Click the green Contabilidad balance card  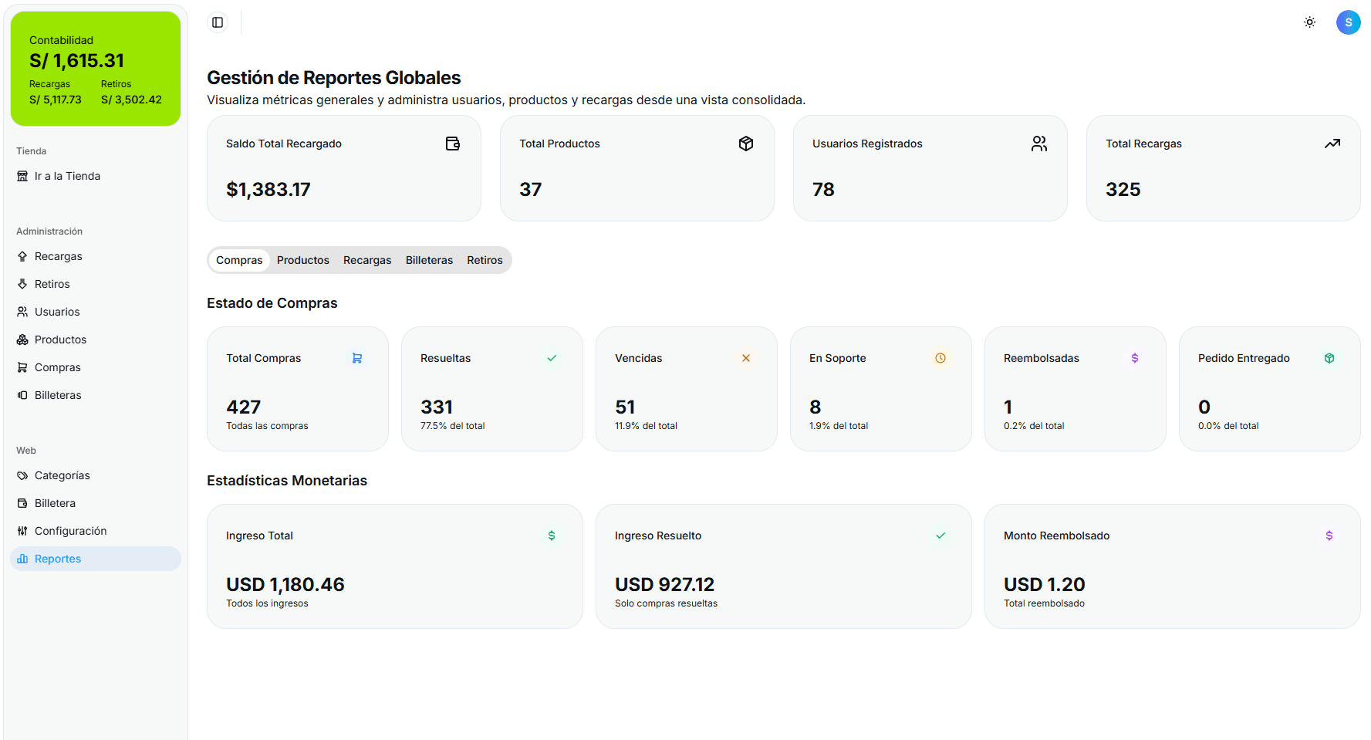tap(95, 69)
